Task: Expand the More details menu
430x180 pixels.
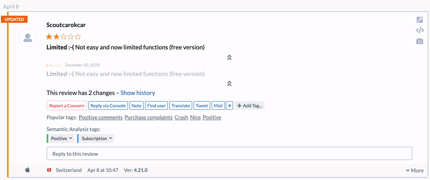Action: [x=415, y=171]
